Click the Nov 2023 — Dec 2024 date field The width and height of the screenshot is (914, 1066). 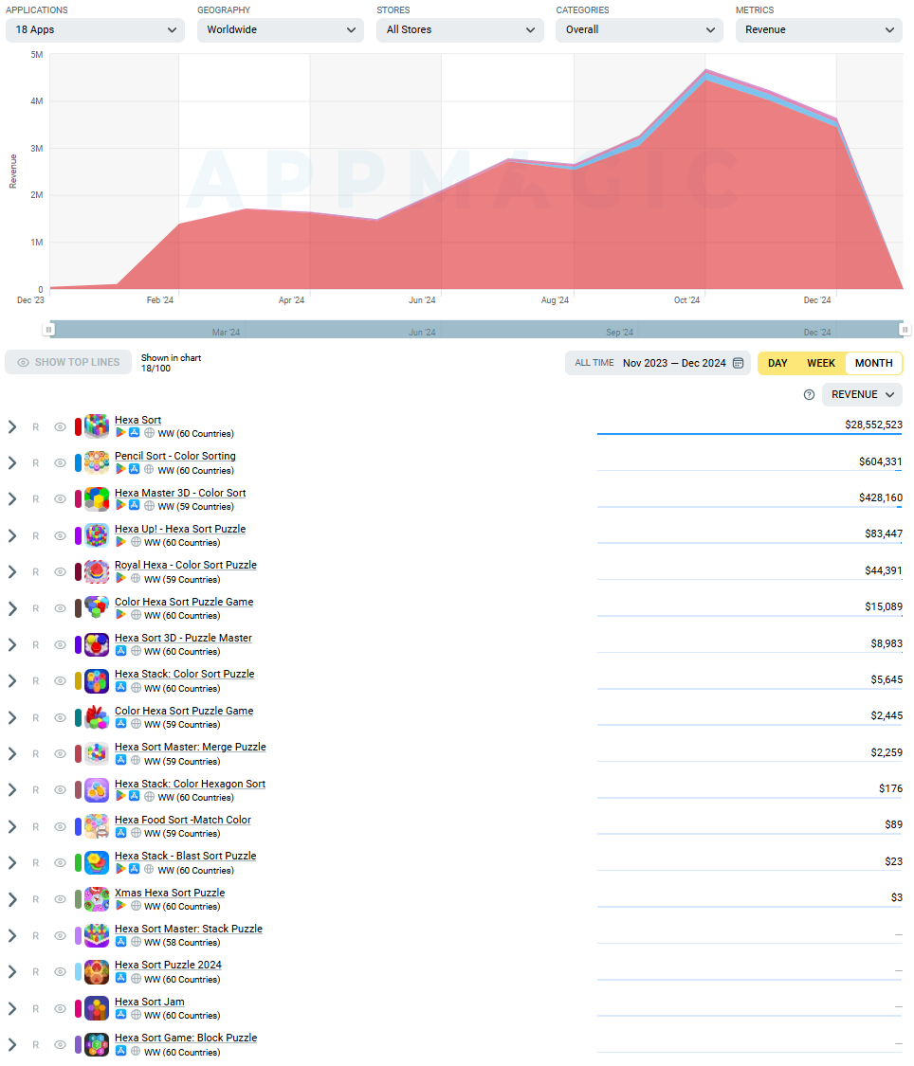(675, 363)
